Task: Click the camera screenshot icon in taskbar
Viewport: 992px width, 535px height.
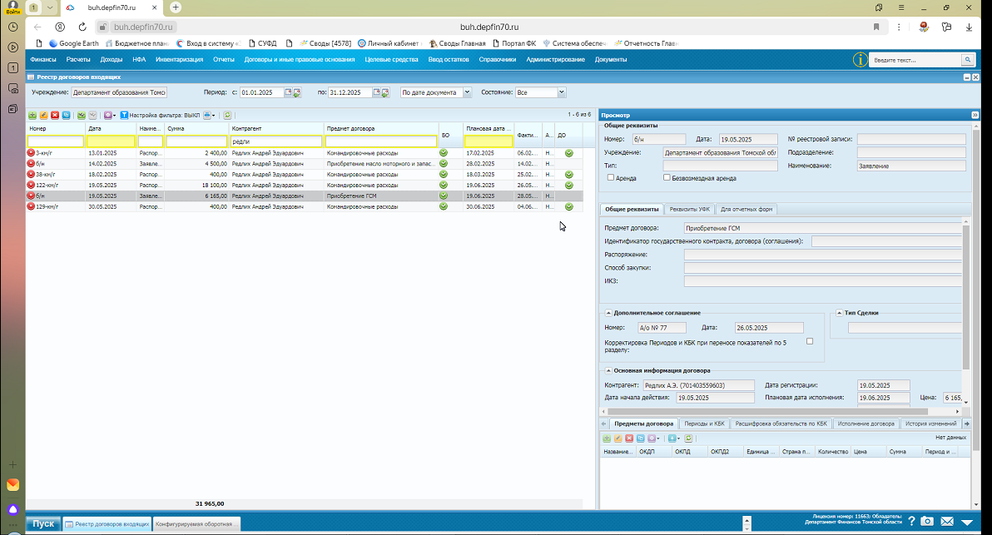Action: (x=927, y=521)
